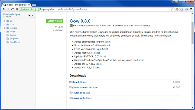
Task: Open the 5 commits link
Action: (x=118, y=26)
